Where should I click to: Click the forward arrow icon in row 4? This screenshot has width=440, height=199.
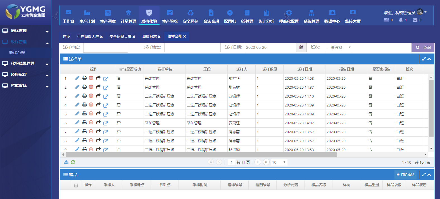[x=98, y=105]
